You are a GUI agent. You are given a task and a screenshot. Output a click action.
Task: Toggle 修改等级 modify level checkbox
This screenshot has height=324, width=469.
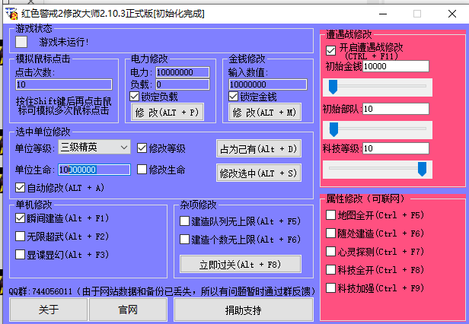[x=142, y=148]
